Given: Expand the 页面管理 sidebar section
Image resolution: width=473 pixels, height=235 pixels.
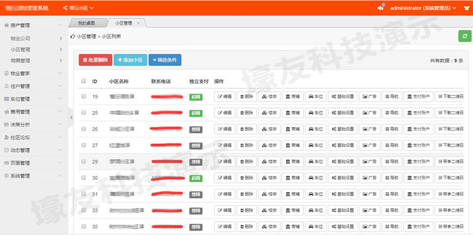Looking at the screenshot, I should pos(33,163).
